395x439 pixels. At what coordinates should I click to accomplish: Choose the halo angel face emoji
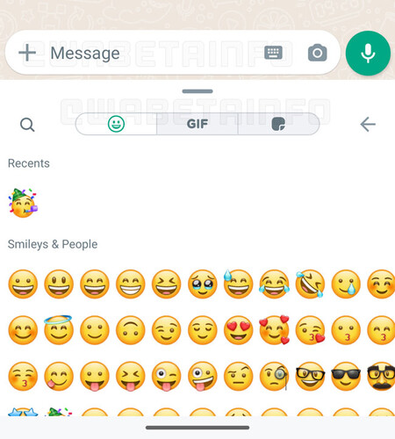(59, 329)
